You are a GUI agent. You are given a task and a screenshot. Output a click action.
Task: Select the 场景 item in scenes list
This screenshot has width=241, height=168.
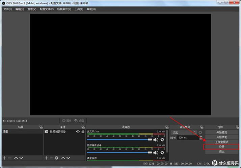[x=22, y=132]
